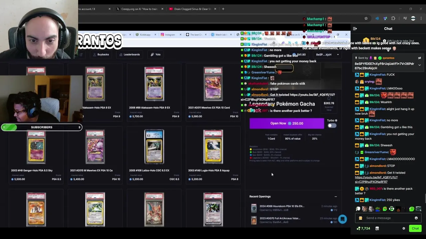Open the wallet address dropdown arrow

click(x=338, y=54)
